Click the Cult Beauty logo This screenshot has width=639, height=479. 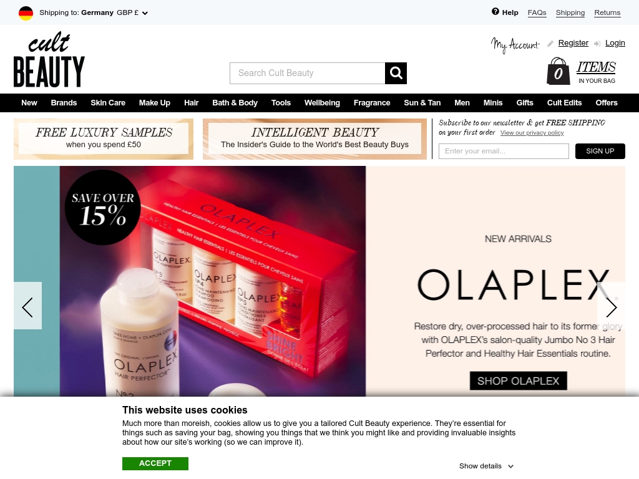(49, 59)
